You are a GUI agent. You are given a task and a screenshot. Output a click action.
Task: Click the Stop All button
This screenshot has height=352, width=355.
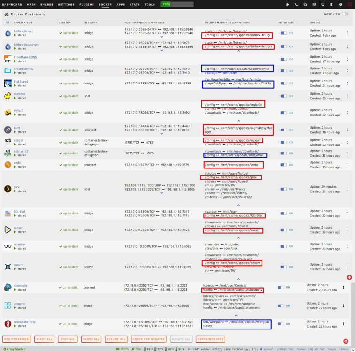tap(68, 339)
